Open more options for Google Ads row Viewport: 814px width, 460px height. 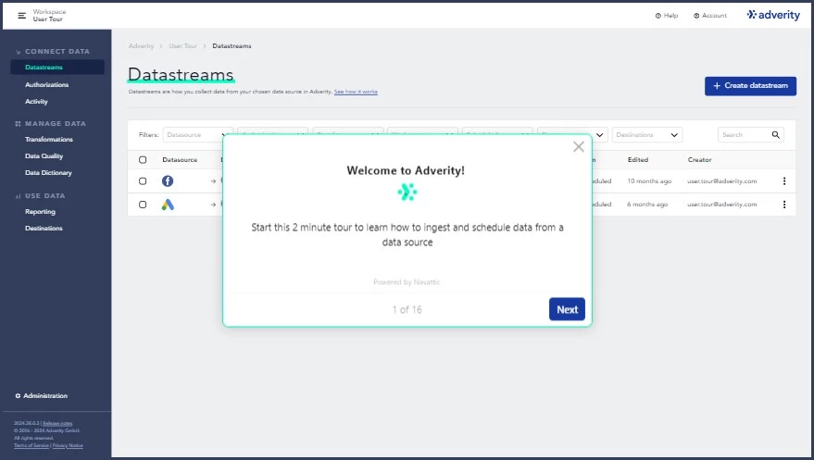pyautogui.click(x=783, y=205)
